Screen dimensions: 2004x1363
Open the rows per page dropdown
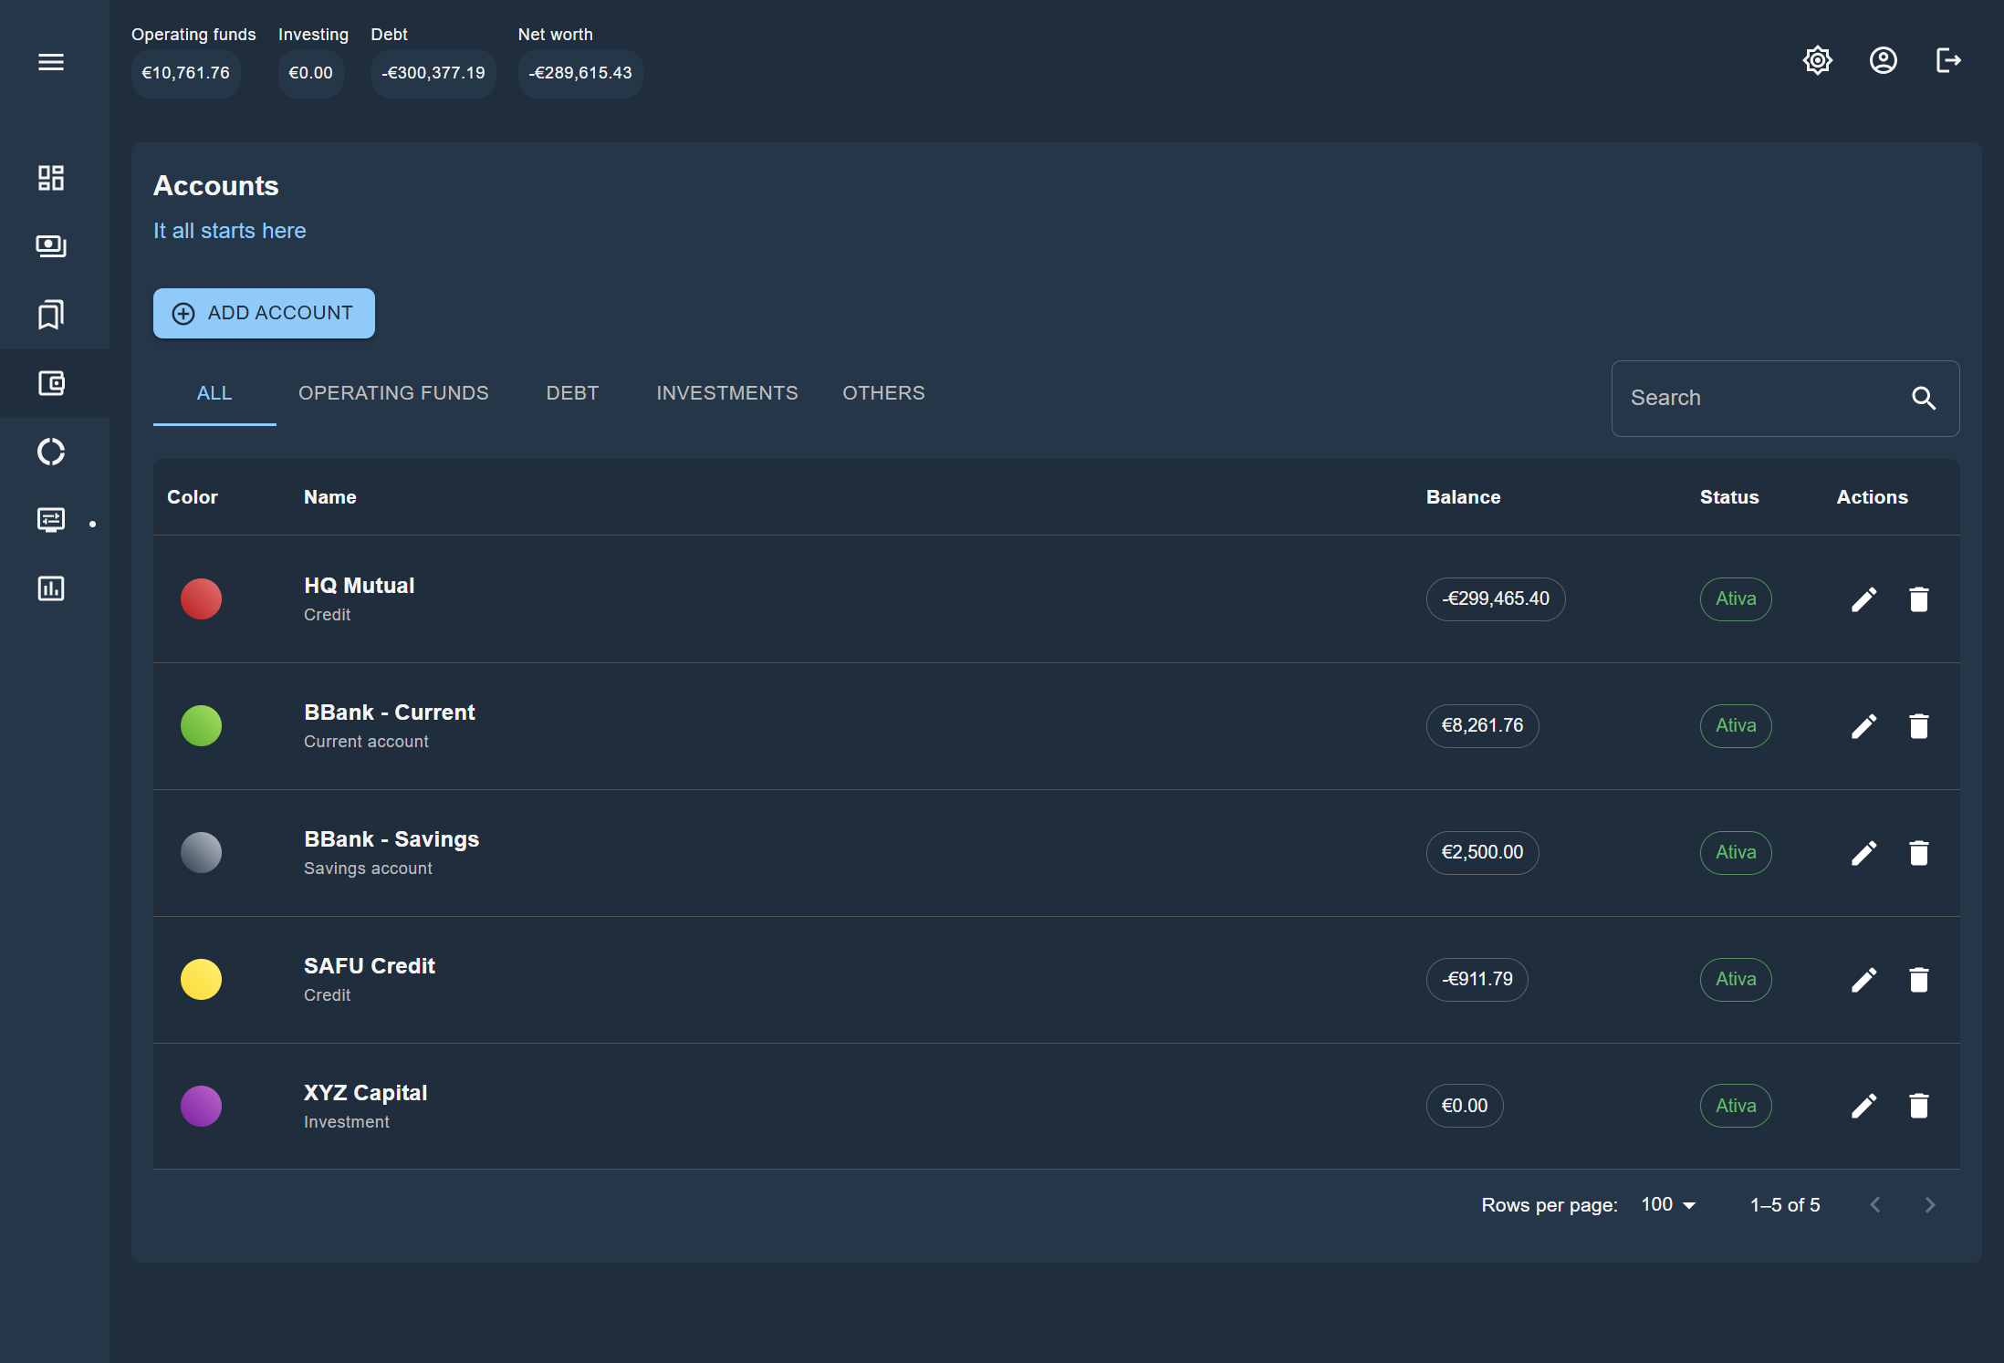tap(1668, 1205)
